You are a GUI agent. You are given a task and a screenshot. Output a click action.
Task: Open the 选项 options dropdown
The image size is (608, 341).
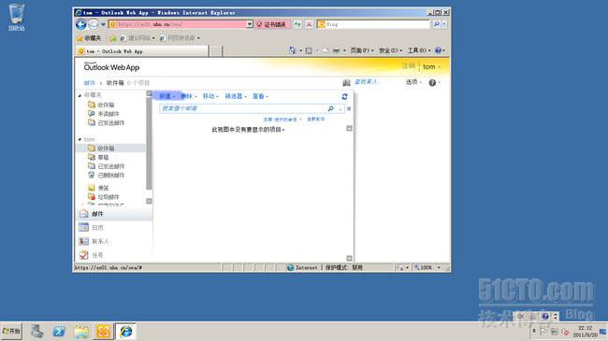413,82
